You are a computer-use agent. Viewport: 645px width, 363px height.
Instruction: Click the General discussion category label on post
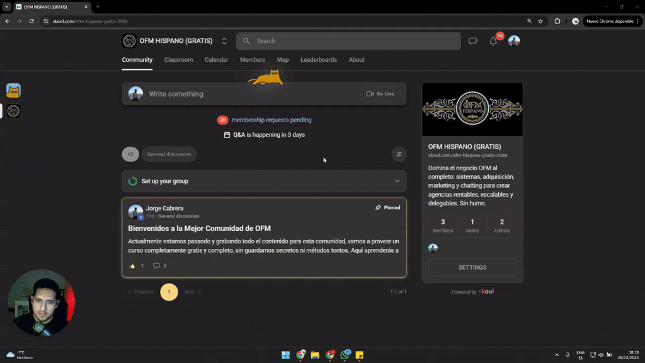coord(178,216)
